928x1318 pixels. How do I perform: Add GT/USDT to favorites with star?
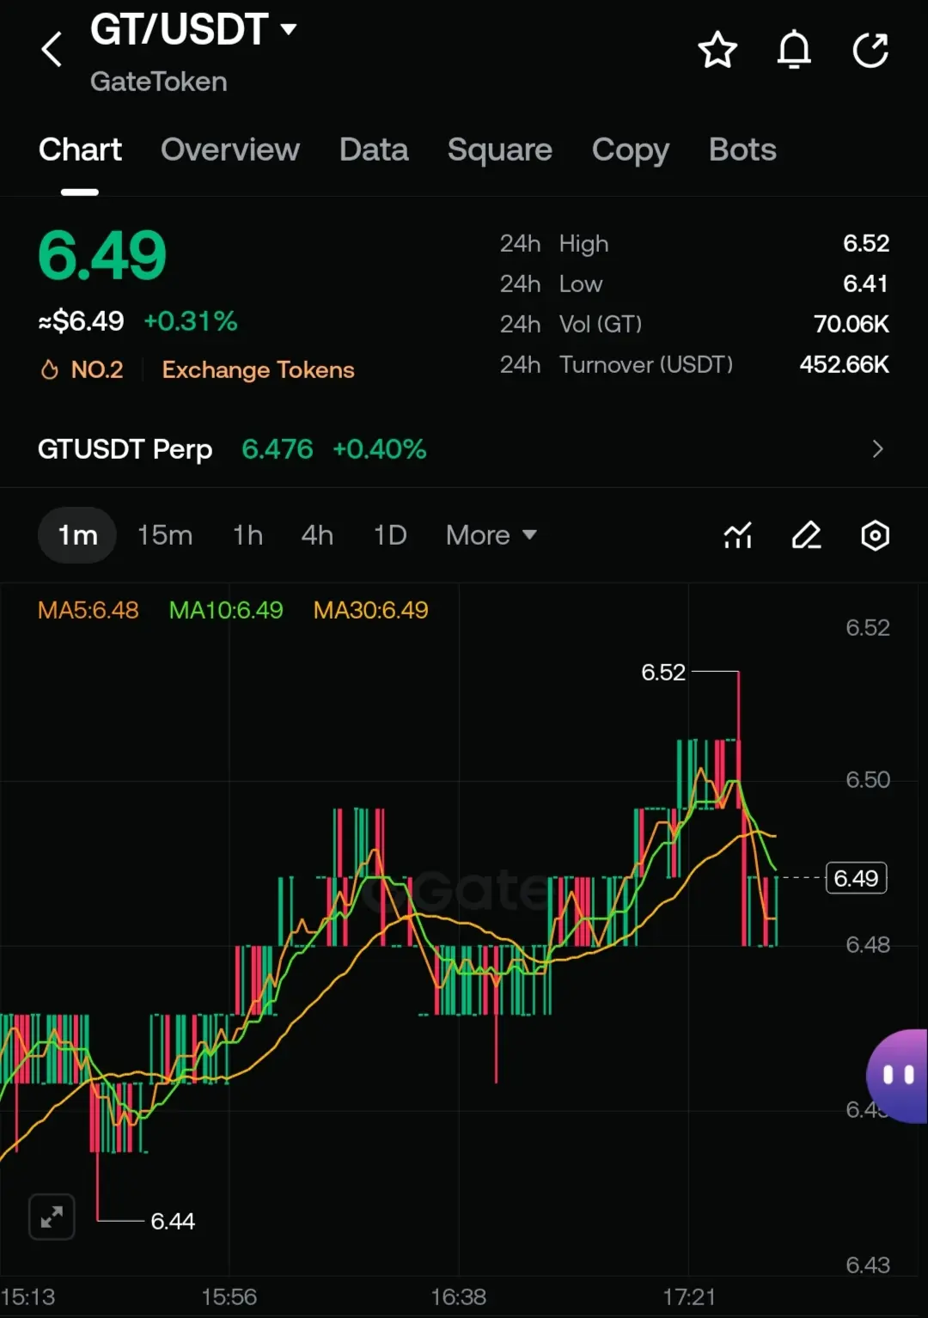coord(717,50)
